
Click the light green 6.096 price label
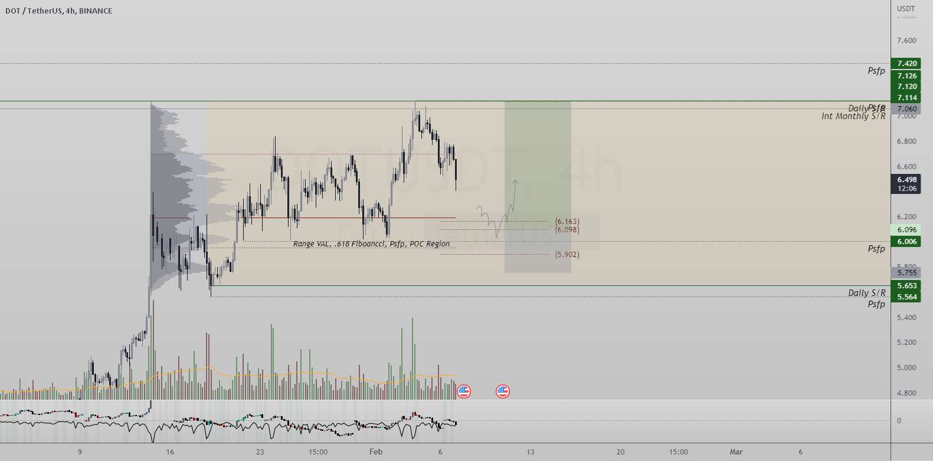coord(906,229)
